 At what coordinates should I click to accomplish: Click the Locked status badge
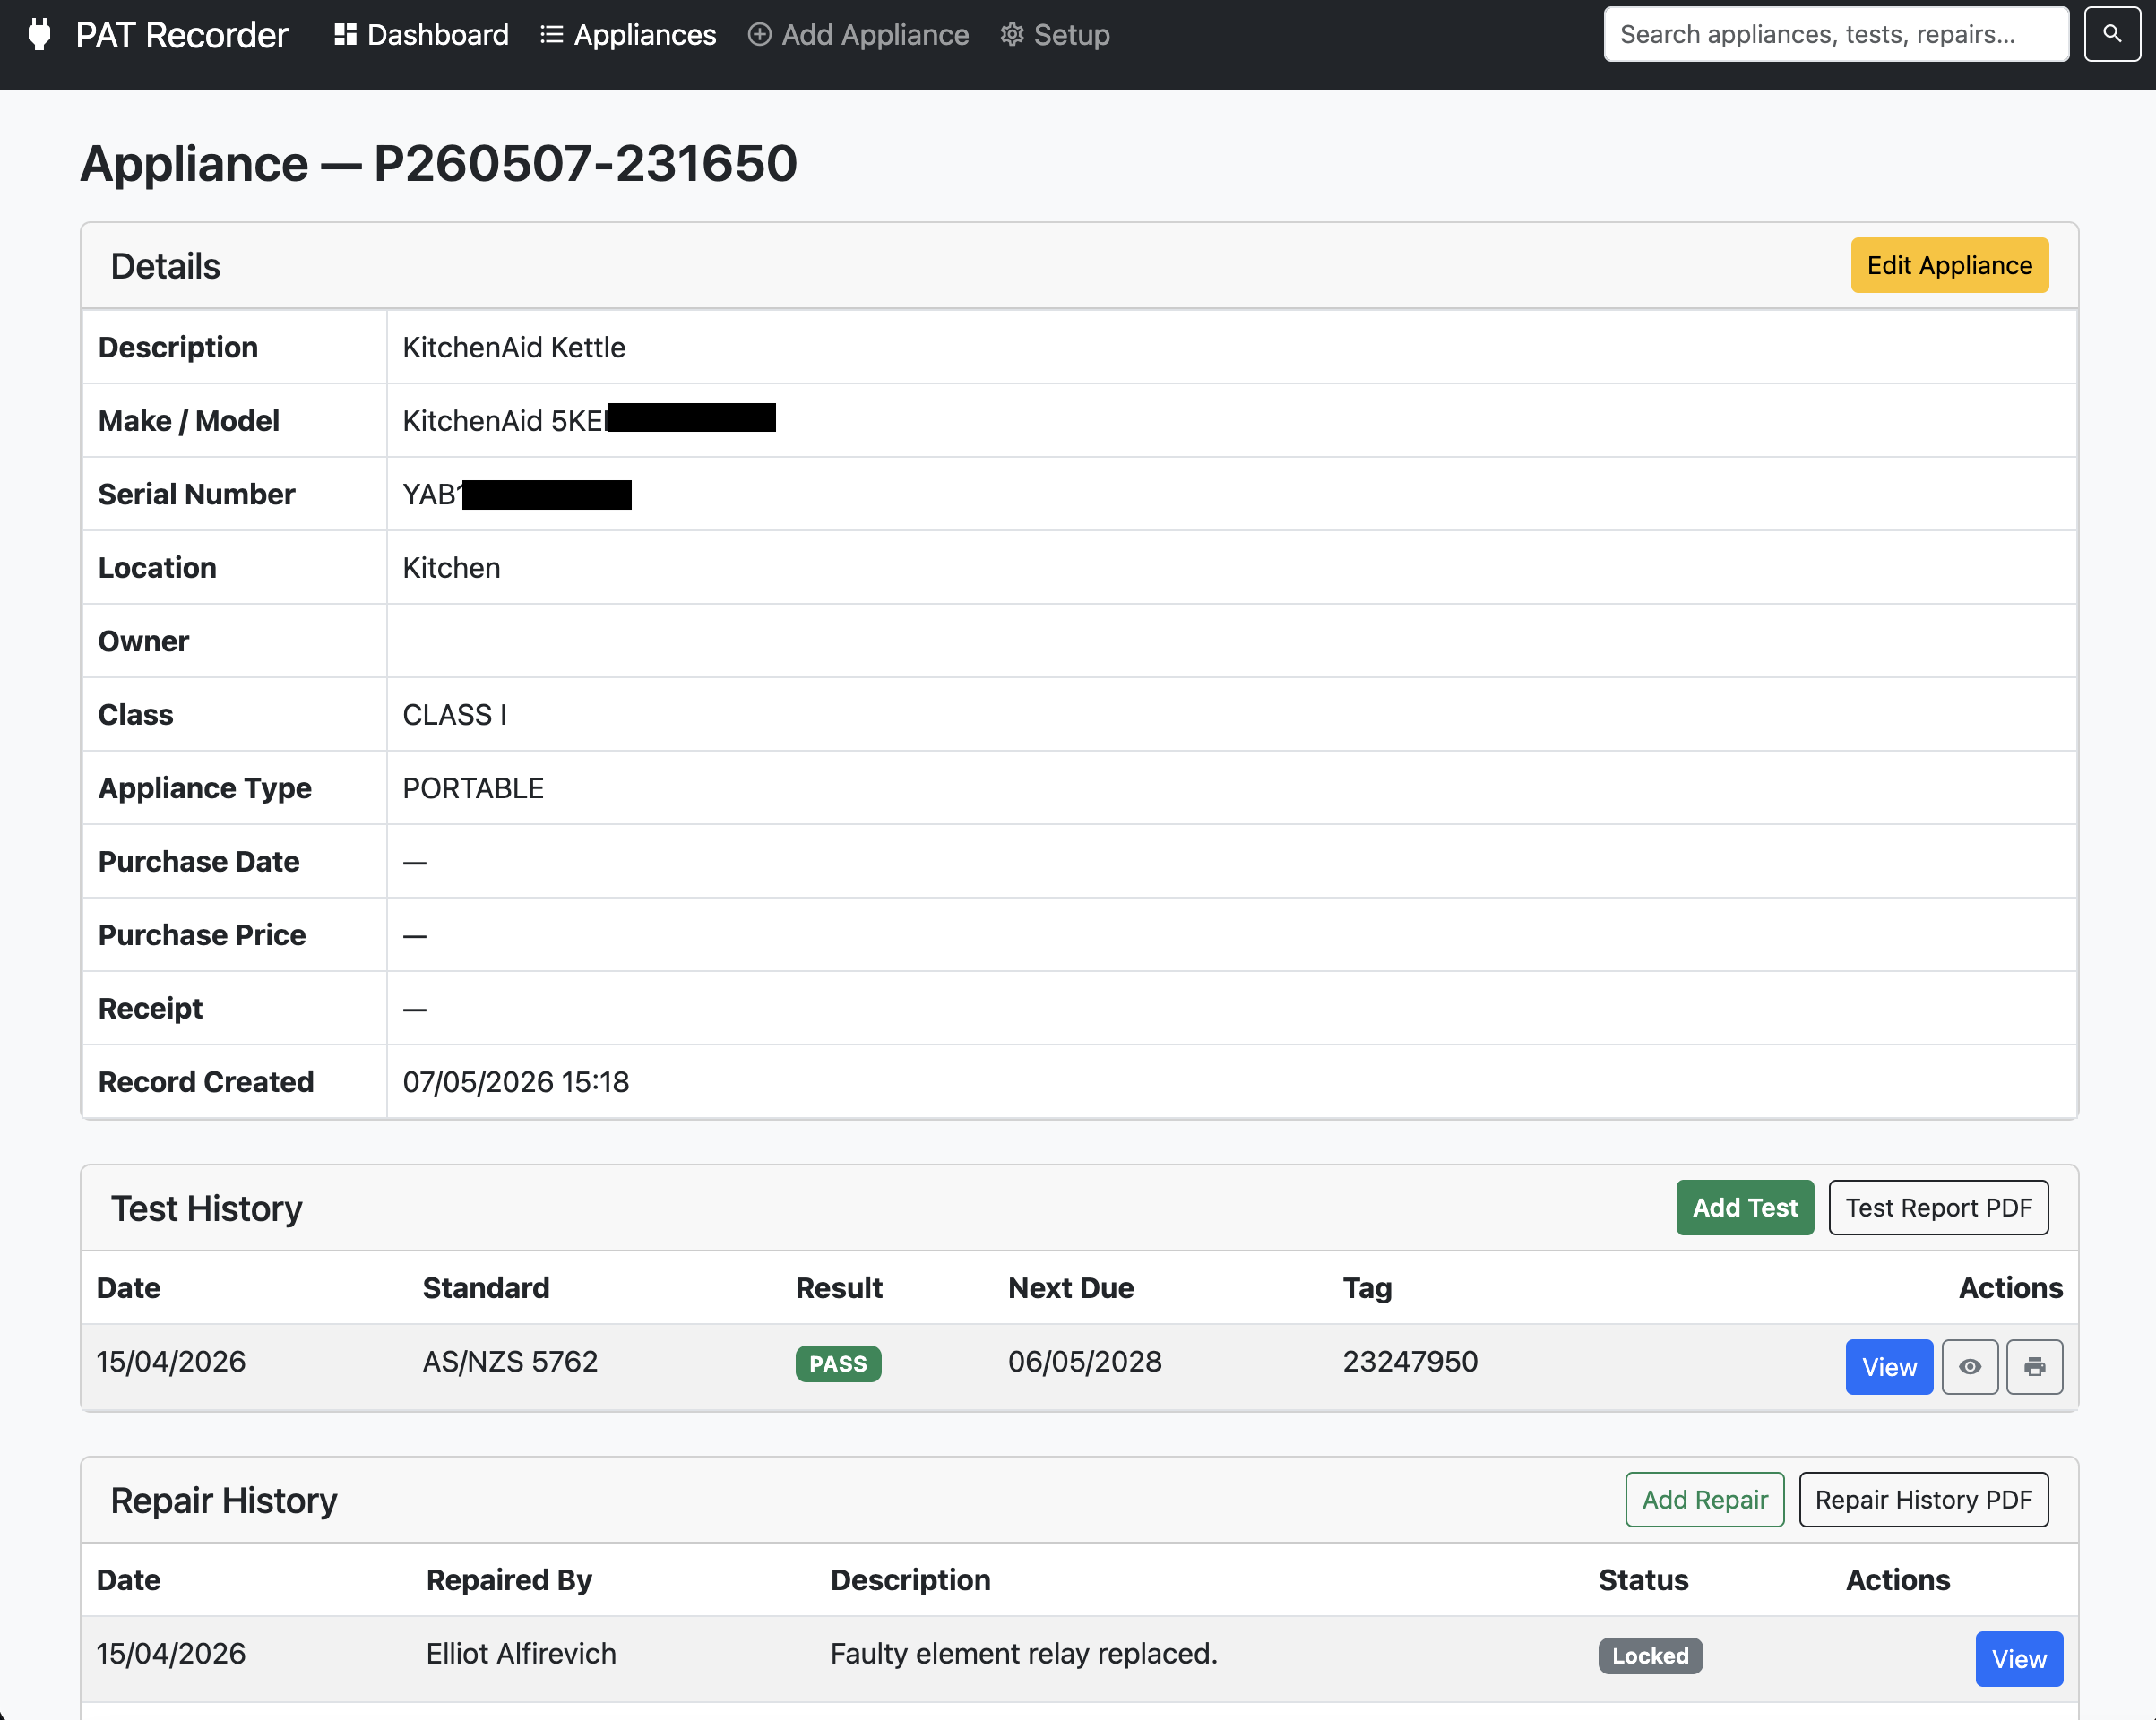(1650, 1655)
